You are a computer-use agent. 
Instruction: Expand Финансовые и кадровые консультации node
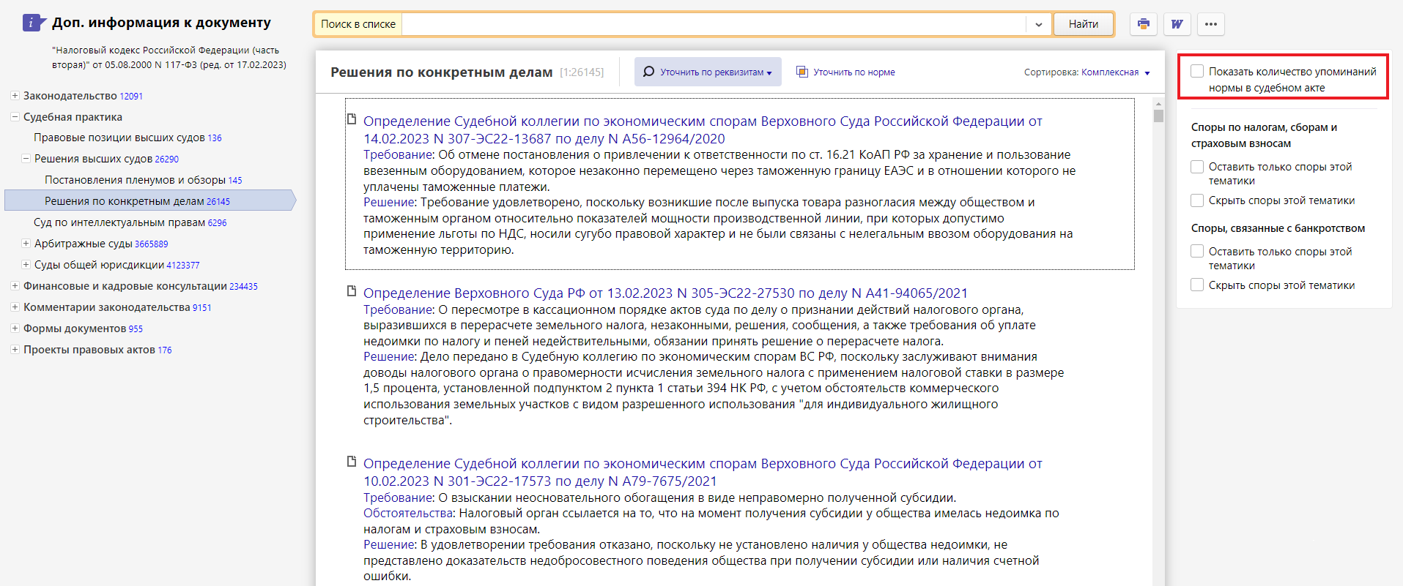pos(15,285)
